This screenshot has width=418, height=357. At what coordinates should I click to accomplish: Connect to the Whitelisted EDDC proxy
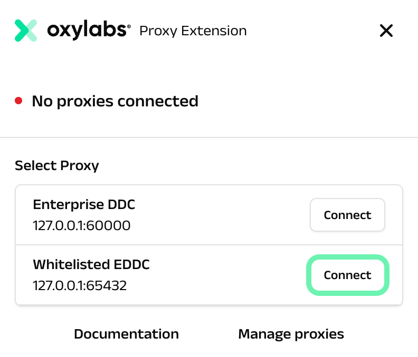(x=347, y=275)
